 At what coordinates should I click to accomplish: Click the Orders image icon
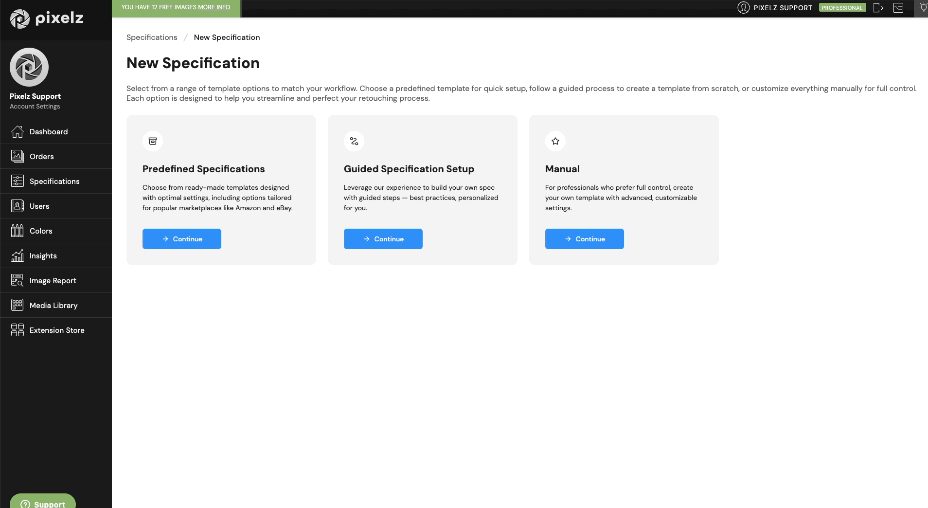[18, 156]
